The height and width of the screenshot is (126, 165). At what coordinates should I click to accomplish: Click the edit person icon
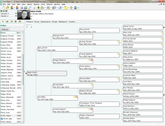click(17, 8)
